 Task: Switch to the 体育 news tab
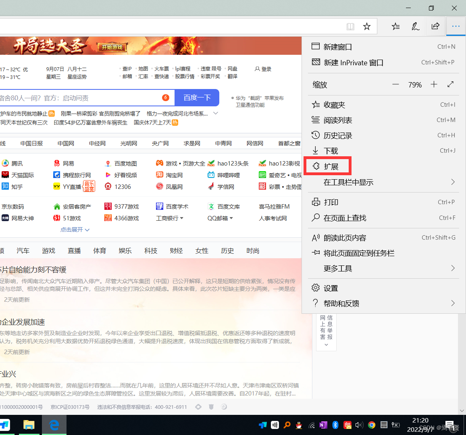[100, 251]
